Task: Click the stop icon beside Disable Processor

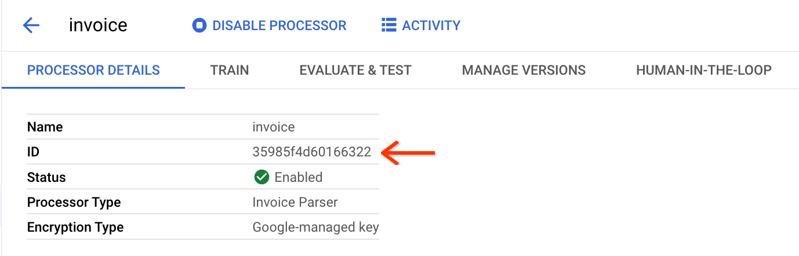Action: (199, 25)
